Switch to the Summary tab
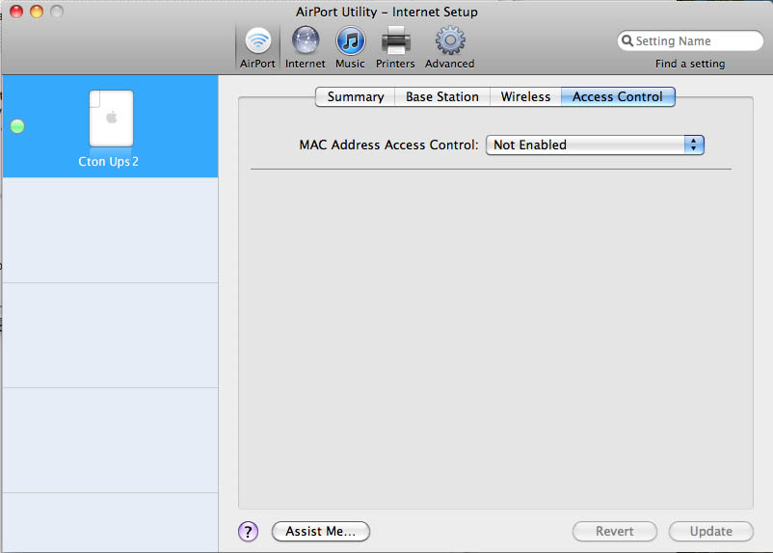This screenshot has height=553, width=773. (356, 96)
